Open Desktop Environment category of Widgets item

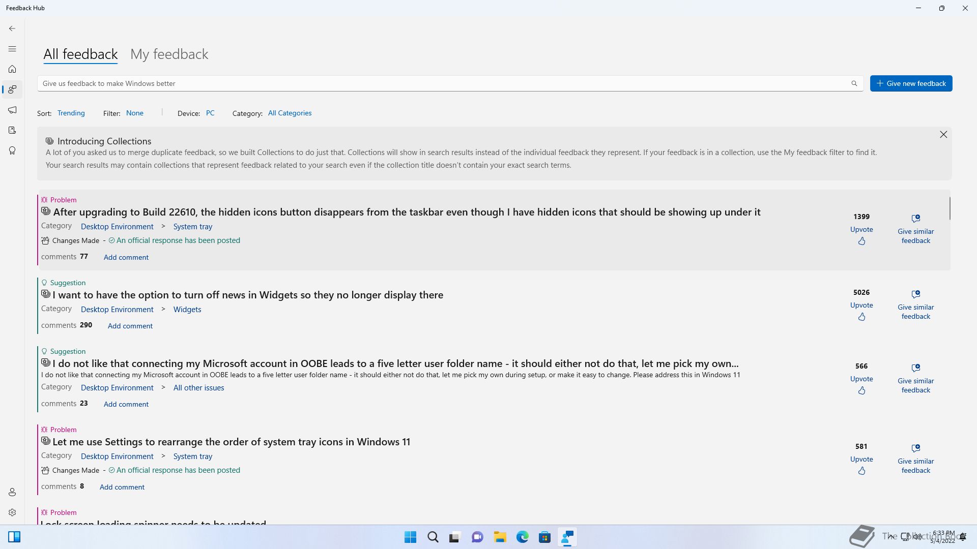click(x=117, y=310)
